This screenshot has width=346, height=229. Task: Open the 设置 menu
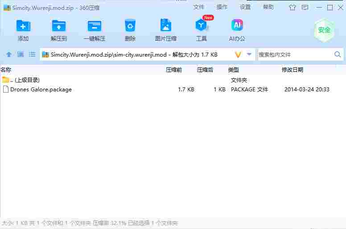pos(245,7)
